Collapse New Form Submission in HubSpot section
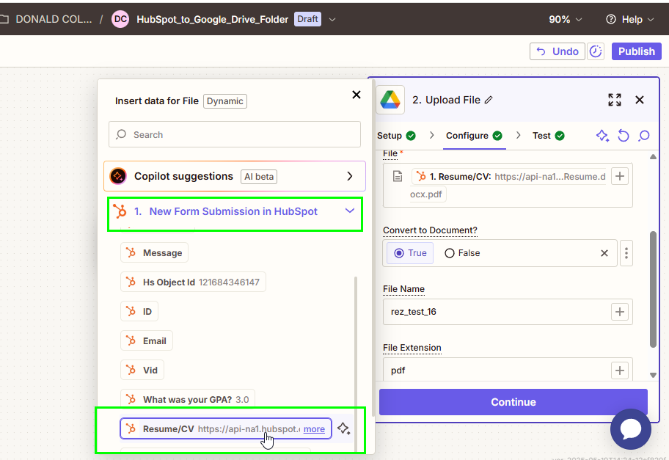The image size is (669, 460). [235, 211]
